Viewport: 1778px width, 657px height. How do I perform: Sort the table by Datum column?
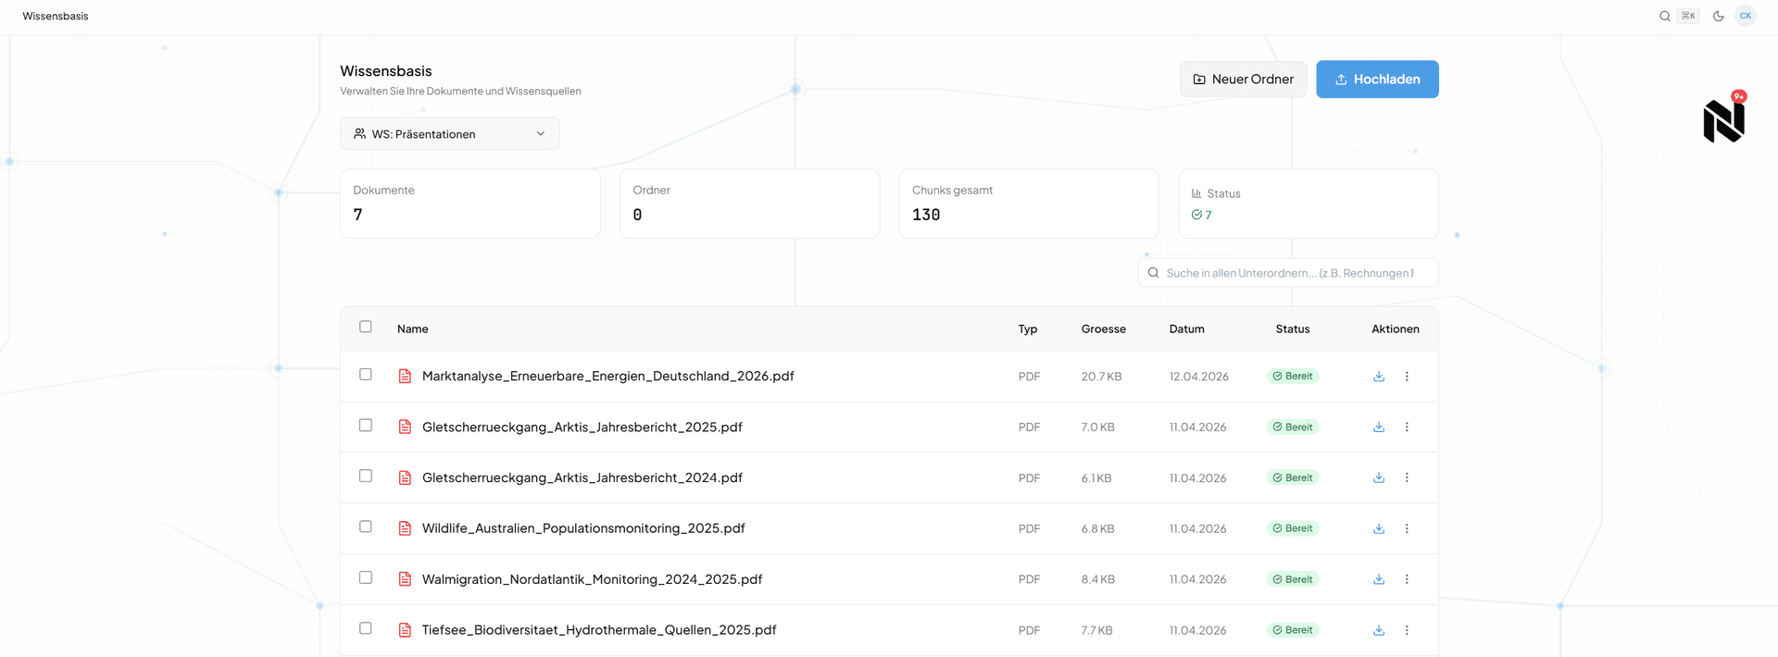(1186, 329)
